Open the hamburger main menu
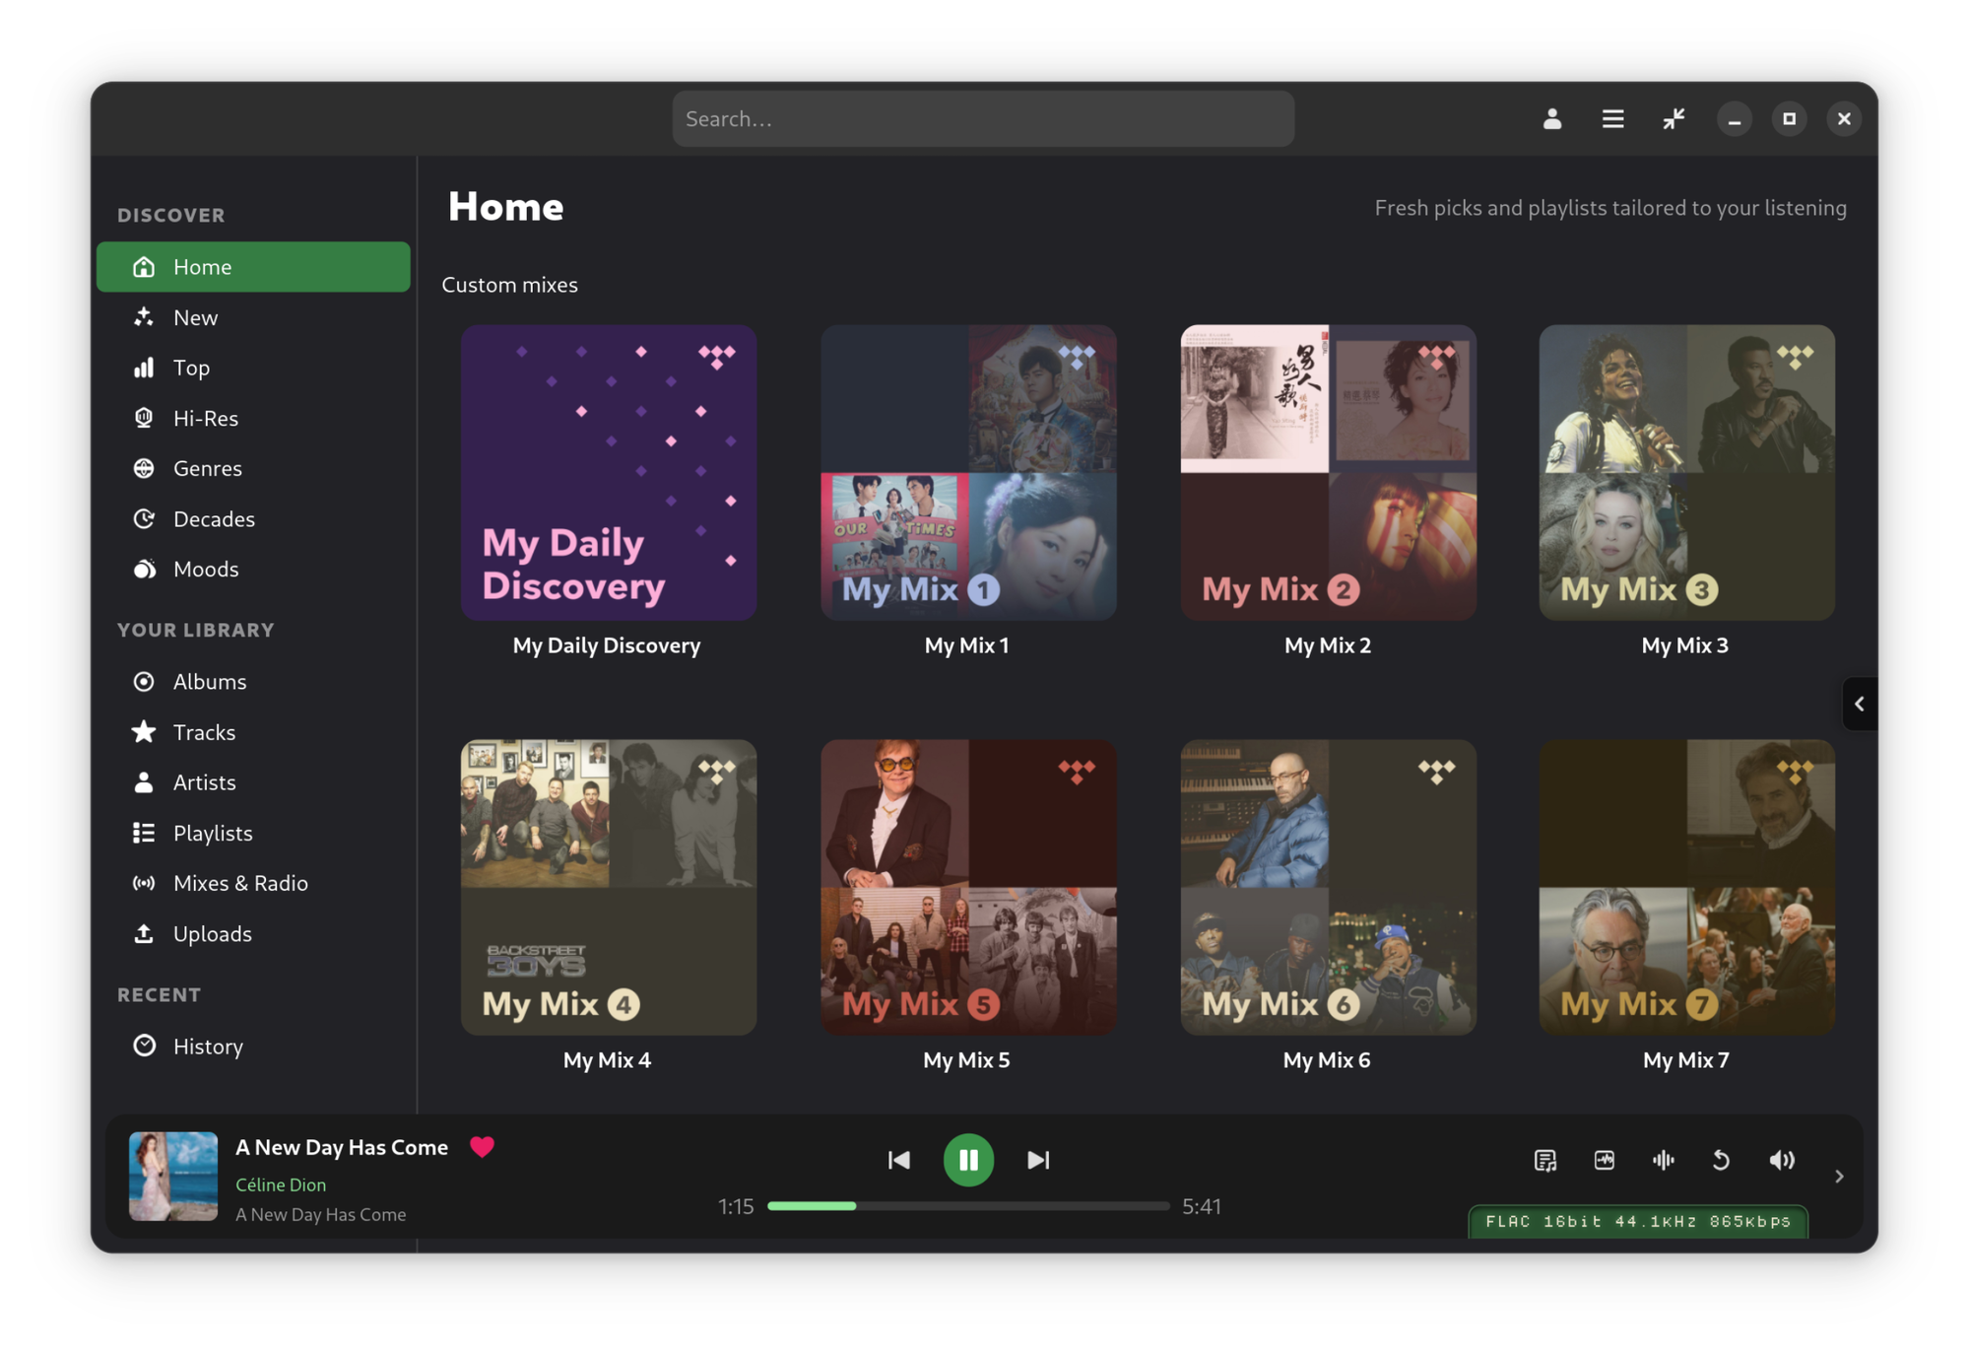Screen dimensions: 1969x1353 click(1612, 119)
